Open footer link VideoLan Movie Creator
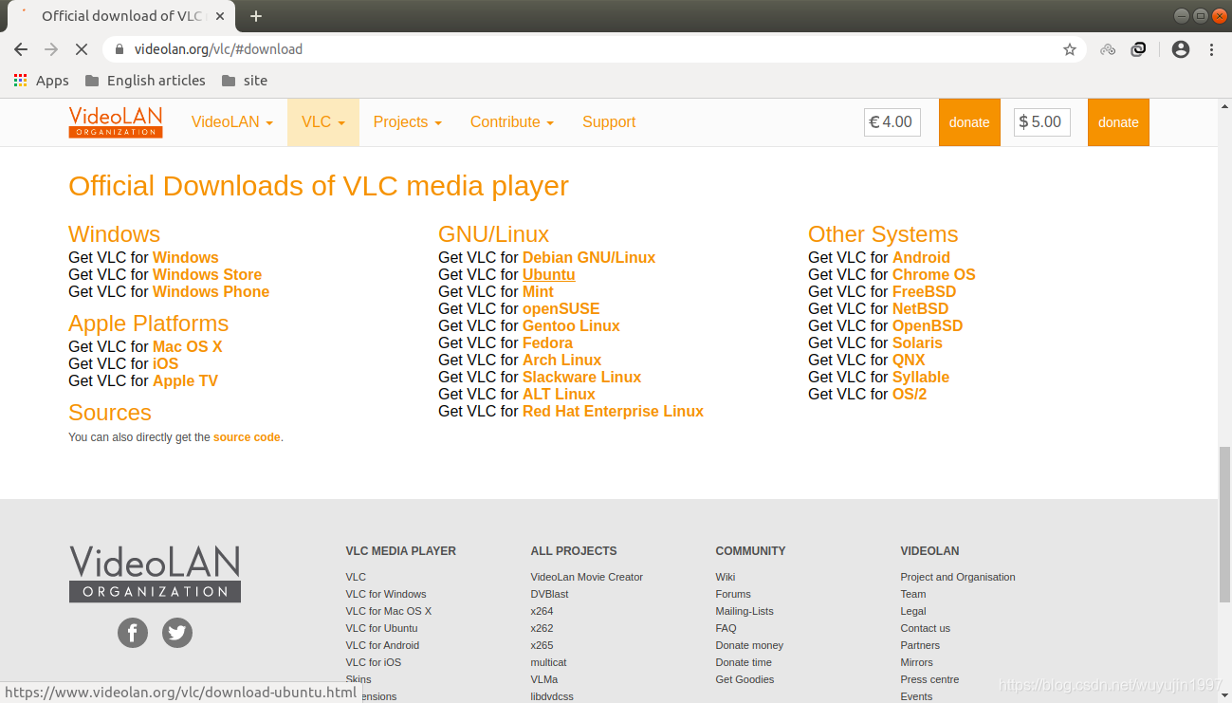Image resolution: width=1232 pixels, height=703 pixels. point(587,577)
